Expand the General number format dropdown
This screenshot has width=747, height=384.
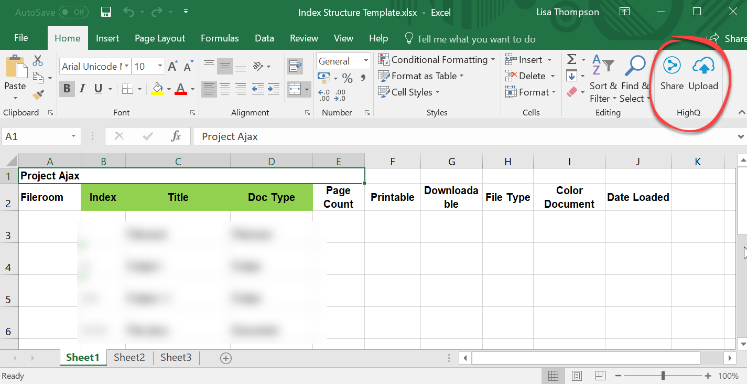[366, 61]
